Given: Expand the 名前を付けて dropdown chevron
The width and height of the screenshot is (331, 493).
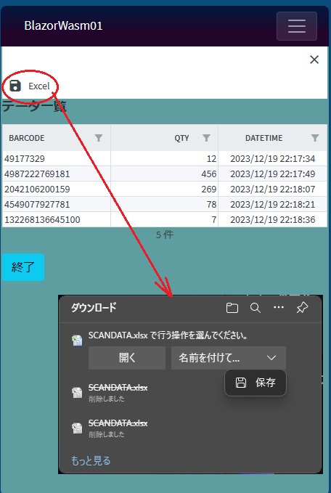Looking at the screenshot, I should click(x=271, y=358).
